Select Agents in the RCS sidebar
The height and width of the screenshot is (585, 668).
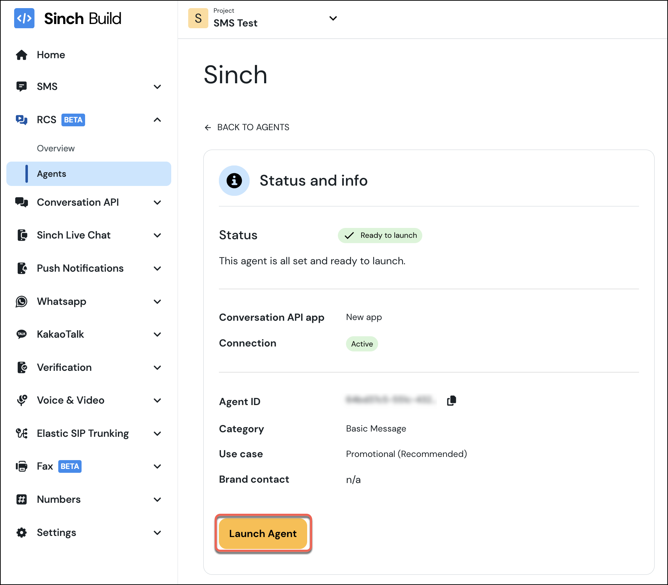pos(52,173)
